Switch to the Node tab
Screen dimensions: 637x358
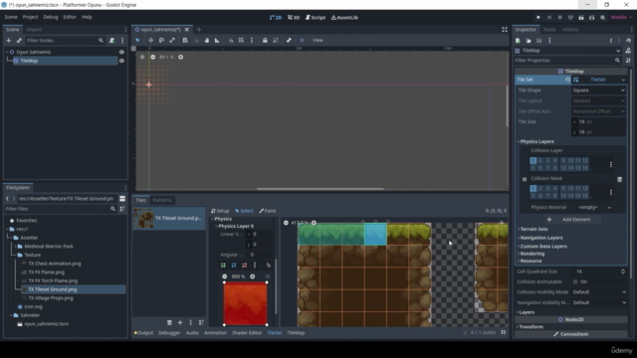click(x=549, y=30)
